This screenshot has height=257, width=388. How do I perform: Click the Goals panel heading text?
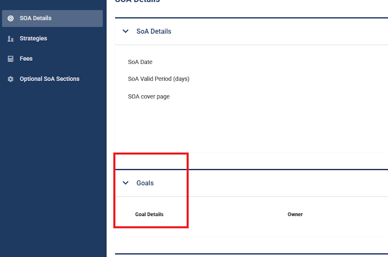coord(145,183)
